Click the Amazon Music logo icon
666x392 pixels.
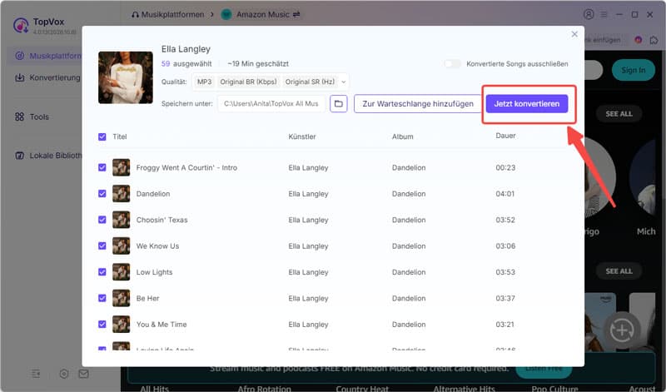(x=226, y=14)
